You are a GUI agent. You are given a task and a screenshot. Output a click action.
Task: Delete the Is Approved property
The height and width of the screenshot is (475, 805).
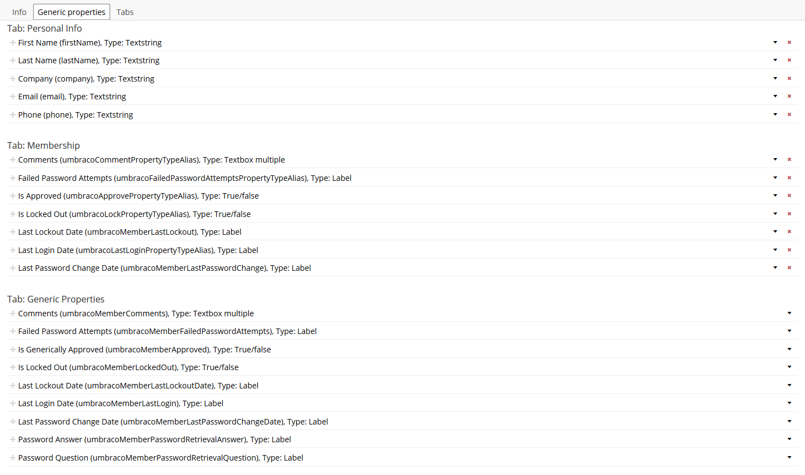click(x=789, y=195)
